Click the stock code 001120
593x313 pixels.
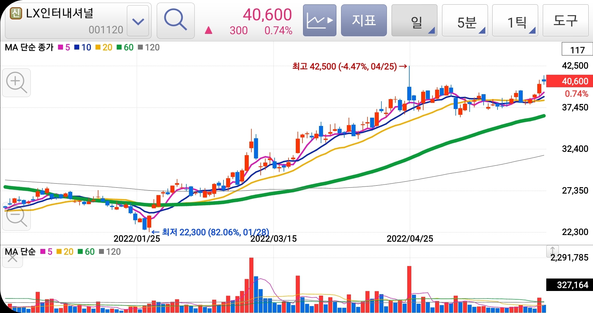tap(106, 30)
